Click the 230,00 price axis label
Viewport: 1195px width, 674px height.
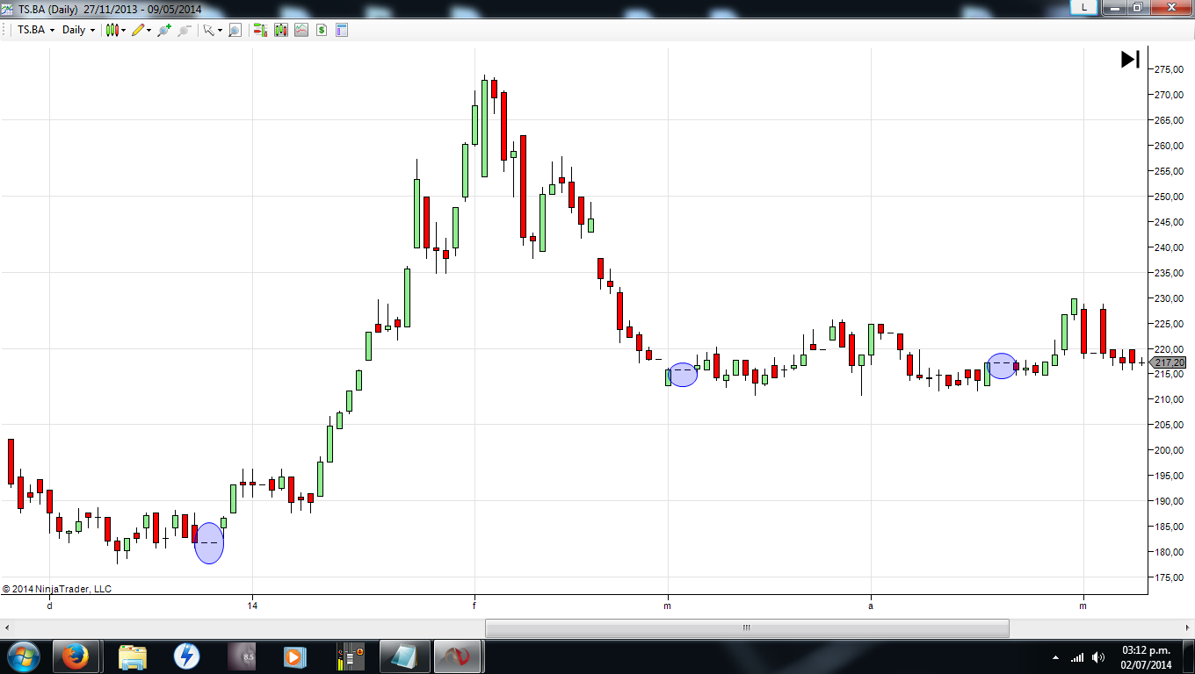point(1169,298)
